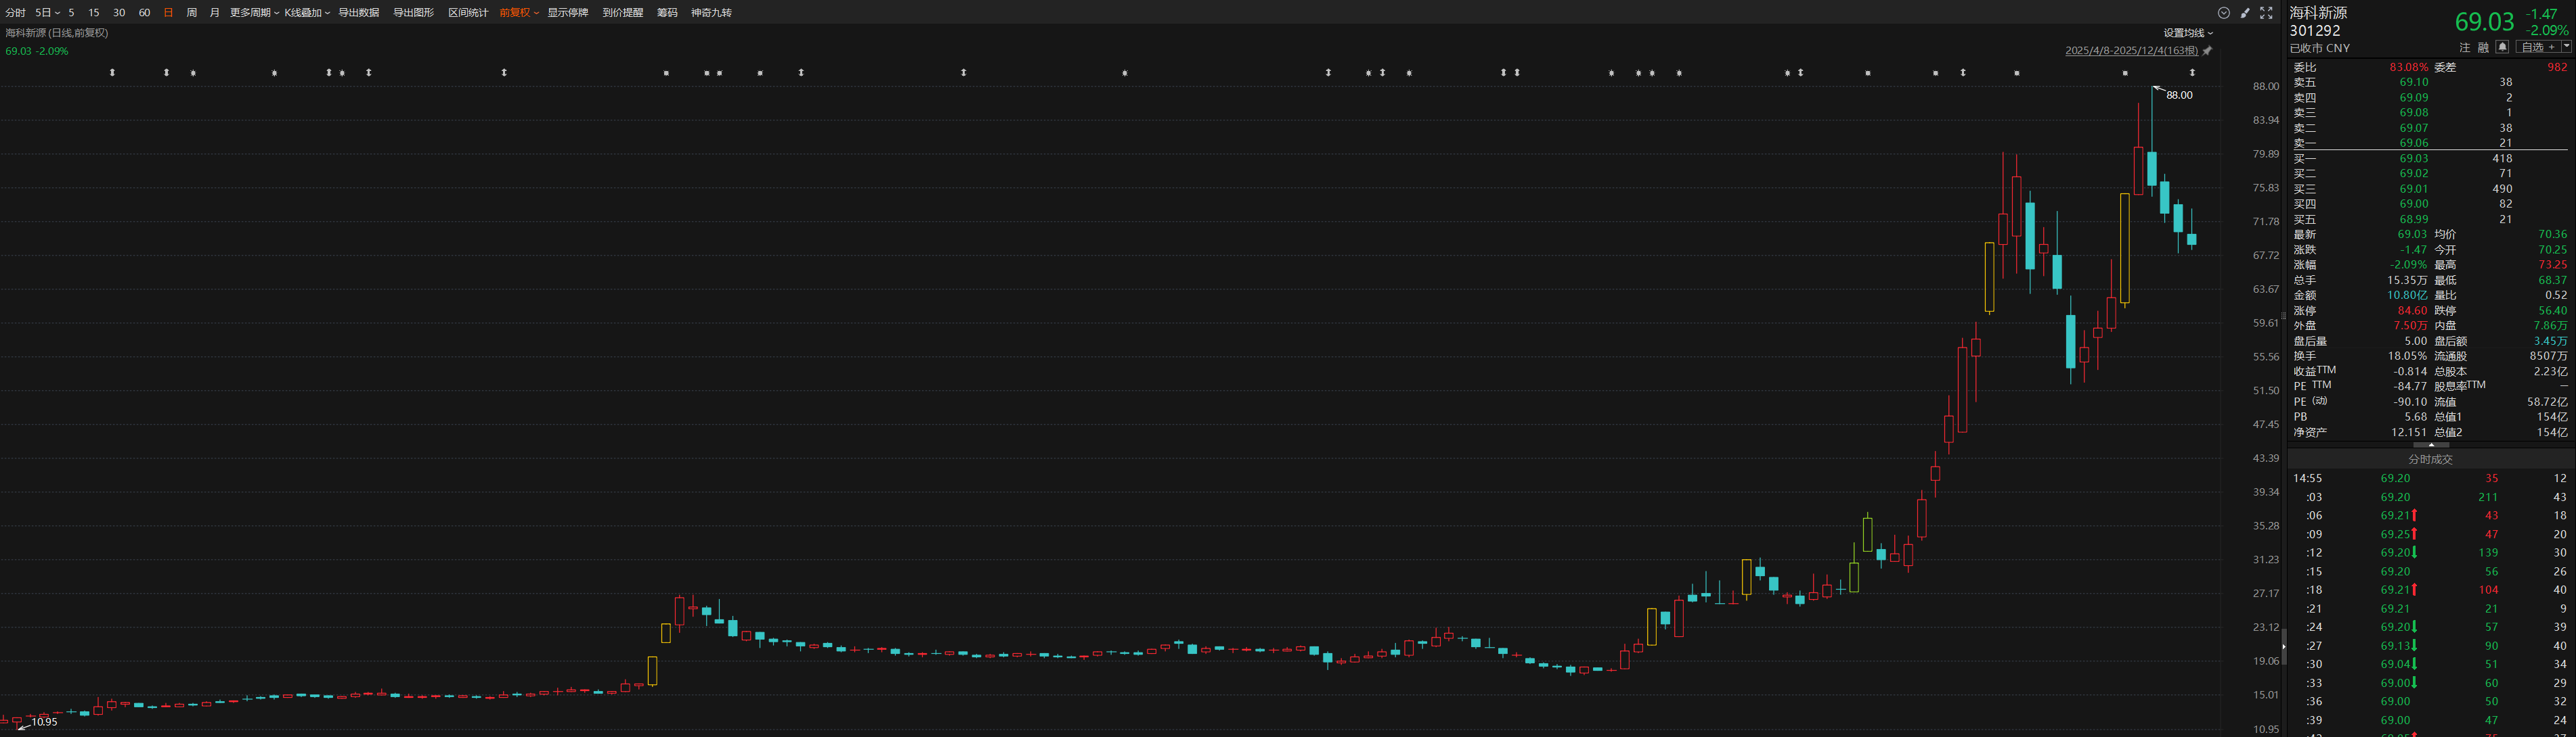The image size is (2576, 737).
Task: Click the circled down-arrow icon in toolbar
Action: [x=2224, y=13]
